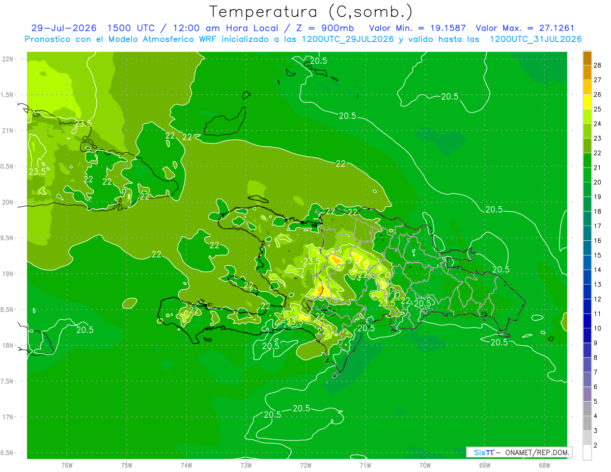Click the legend band between 24 and 25
This screenshot has width=611, height=472.
tap(587, 117)
